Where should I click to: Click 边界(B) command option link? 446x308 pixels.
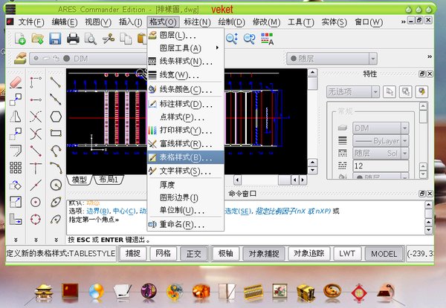(x=98, y=211)
